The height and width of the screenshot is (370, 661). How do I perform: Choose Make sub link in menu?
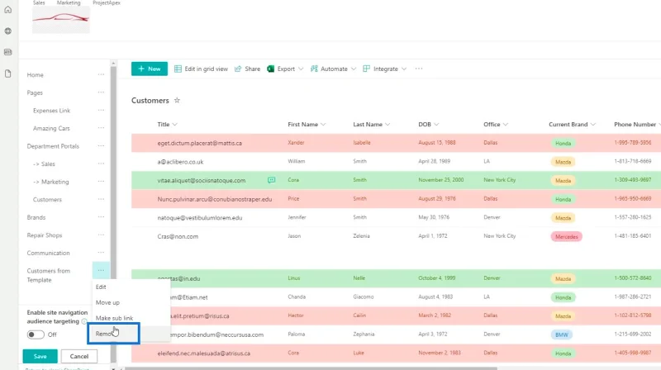(x=131, y=318)
